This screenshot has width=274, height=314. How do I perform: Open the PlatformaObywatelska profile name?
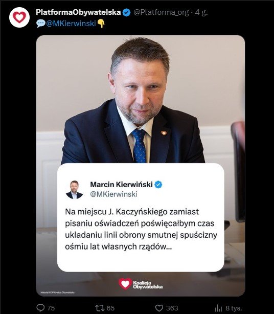pyautogui.click(x=78, y=12)
